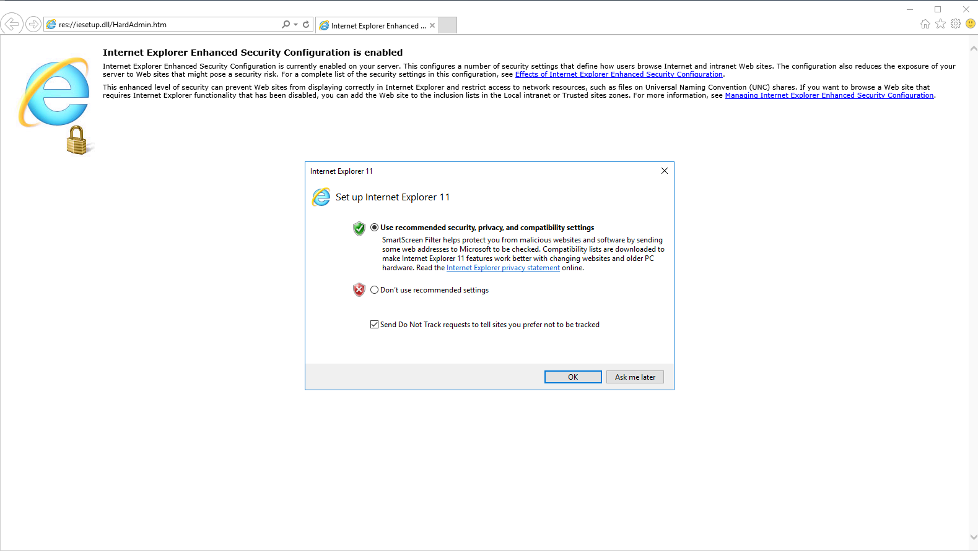The image size is (978, 551).
Task: Open the Internet Explorer privacy statement link
Action: pos(503,268)
